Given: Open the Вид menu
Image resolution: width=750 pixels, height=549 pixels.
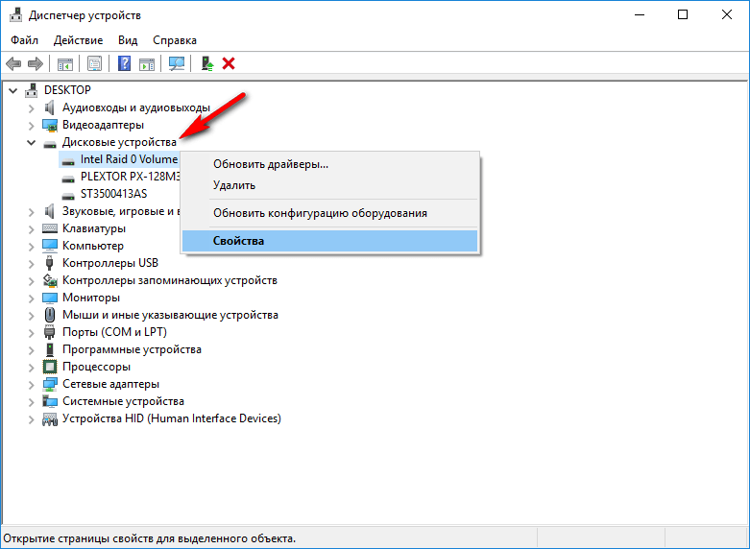Looking at the screenshot, I should [128, 40].
